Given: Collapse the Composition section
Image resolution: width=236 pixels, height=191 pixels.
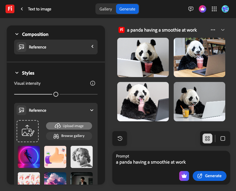Looking at the screenshot, I should [17, 34].
